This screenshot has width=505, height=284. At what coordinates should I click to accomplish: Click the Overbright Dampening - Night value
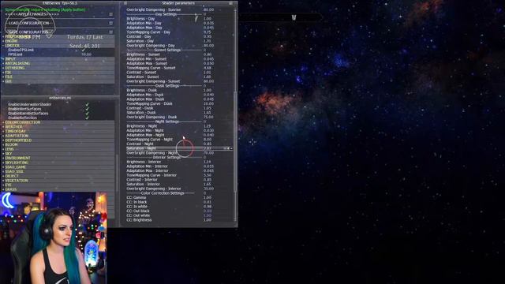(x=208, y=153)
